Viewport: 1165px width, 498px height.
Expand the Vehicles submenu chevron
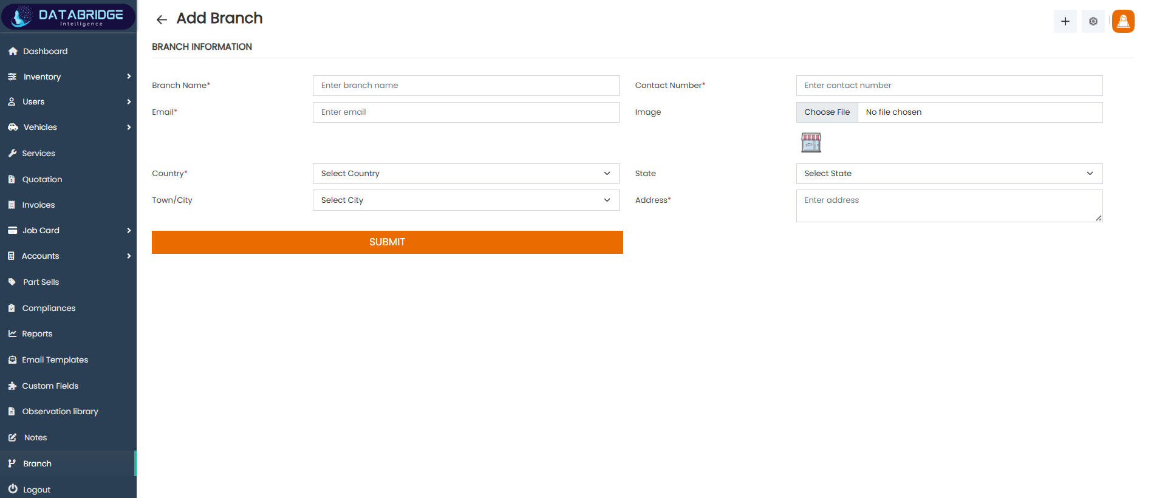(x=129, y=128)
